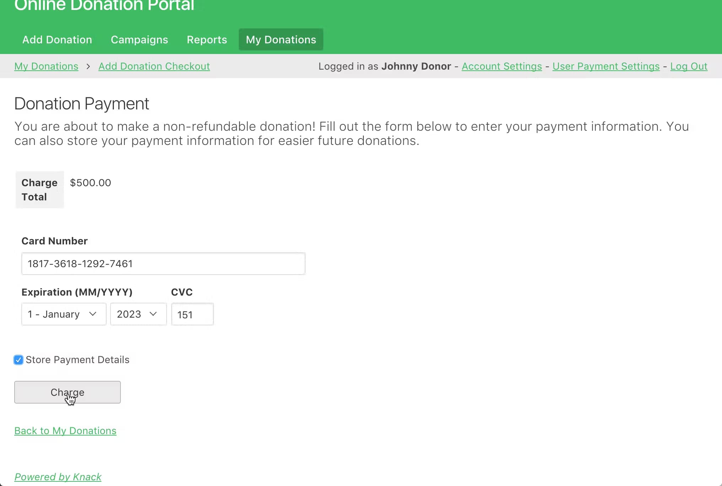Image resolution: width=722 pixels, height=486 pixels.
Task: Select the My Donations nav tab
Action: pos(281,39)
